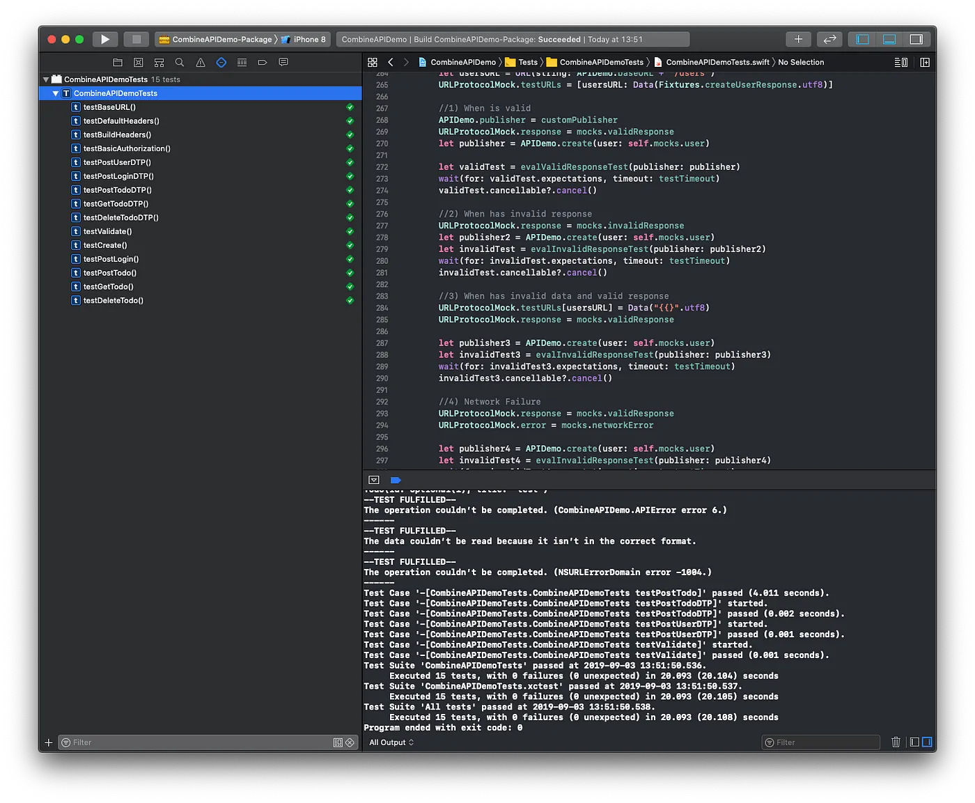Go forward in editor history
Image resolution: width=975 pixels, height=803 pixels.
coord(407,62)
